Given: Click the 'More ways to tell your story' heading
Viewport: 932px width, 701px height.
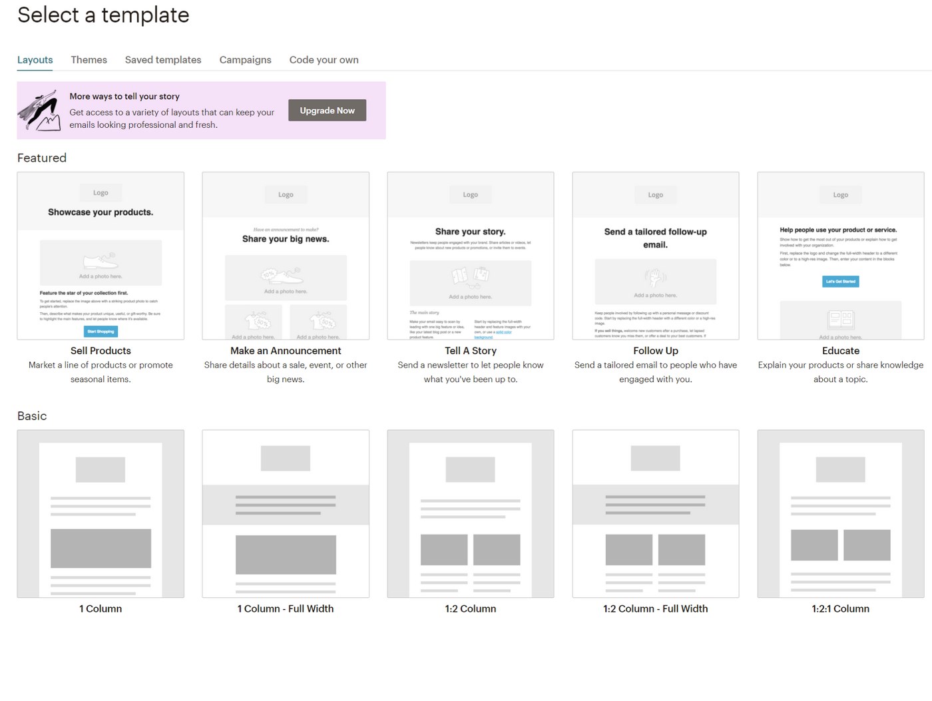Looking at the screenshot, I should pos(124,97).
